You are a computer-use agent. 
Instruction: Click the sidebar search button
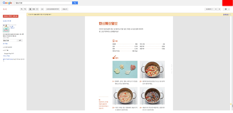(20, 41)
